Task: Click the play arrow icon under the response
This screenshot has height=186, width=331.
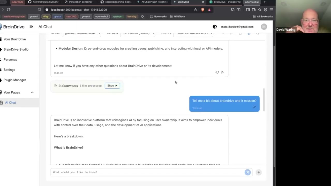Action: coord(222,72)
